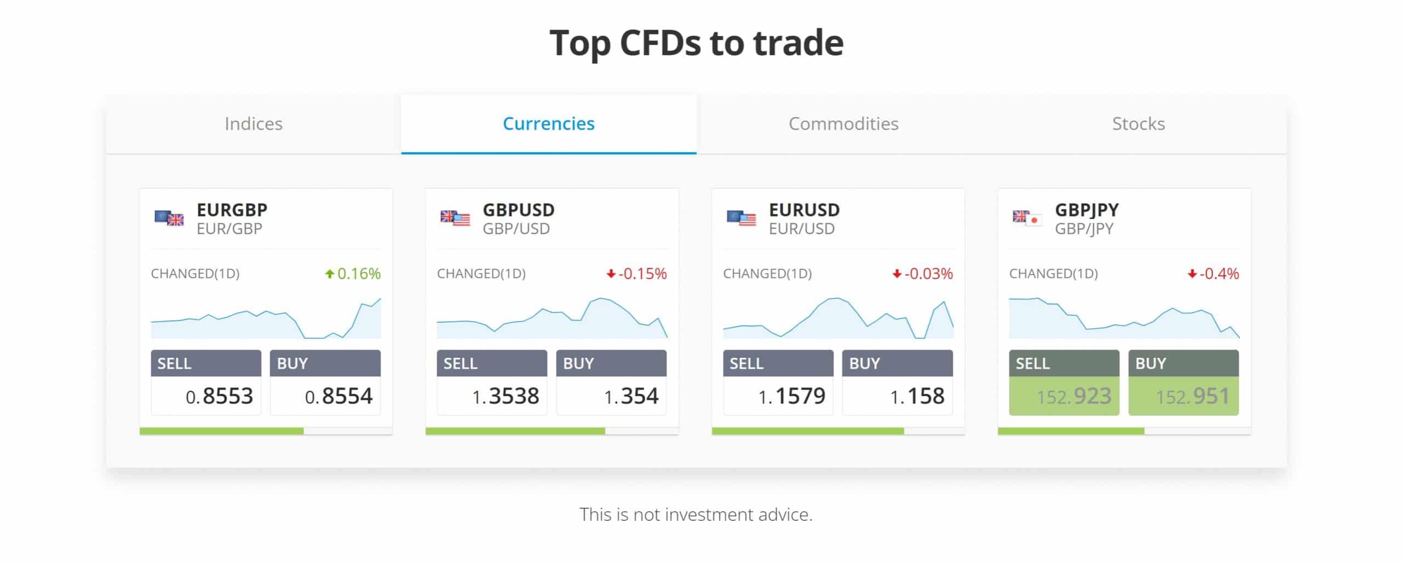Viewport: 1402px width, 563px height.
Task: Click the EUR/GBP flag pair icon
Action: point(169,218)
